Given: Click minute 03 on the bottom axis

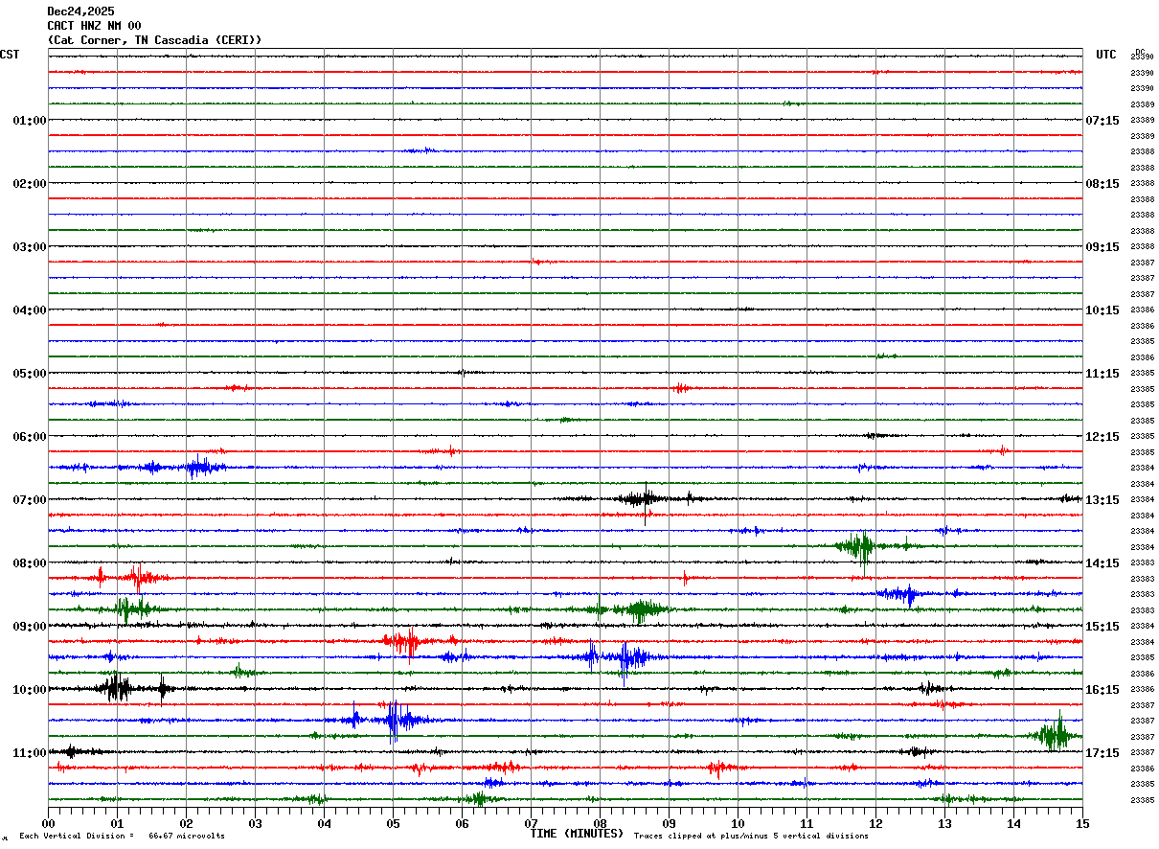Looking at the screenshot, I should pyautogui.click(x=255, y=823).
